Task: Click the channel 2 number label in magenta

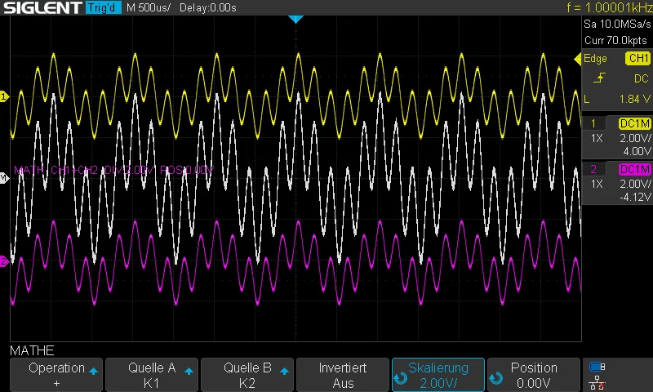Action: point(593,169)
